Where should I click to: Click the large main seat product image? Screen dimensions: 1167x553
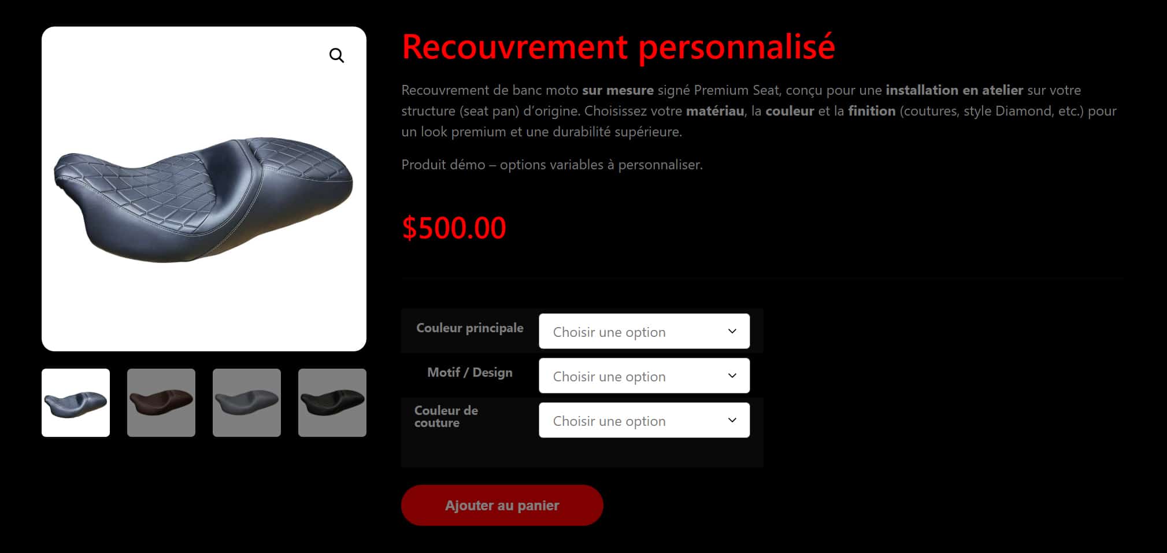pos(204,189)
